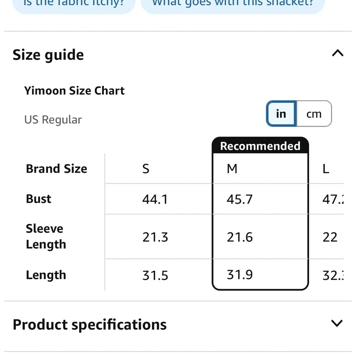The height and width of the screenshot is (356, 356).
Task: Click the L brand size column
Action: pos(326,169)
